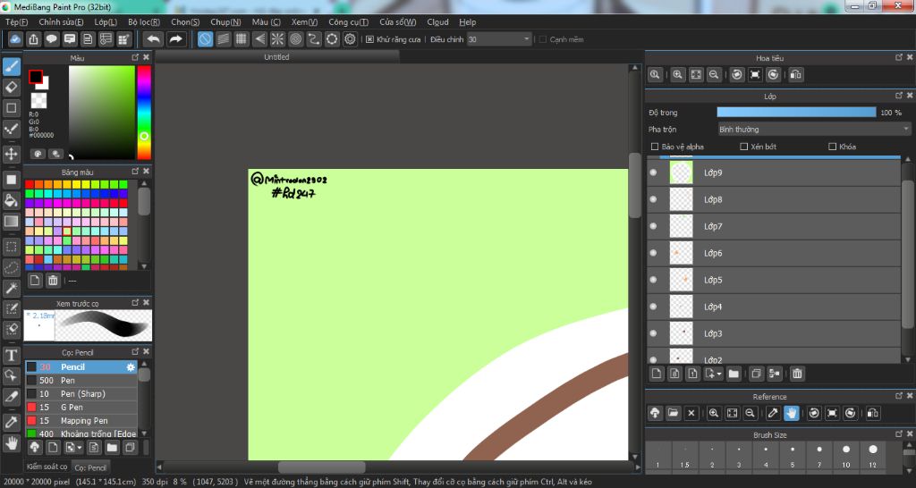This screenshot has width=916, height=488.
Task: Select the Magic Wand tool
Action: click(x=11, y=288)
